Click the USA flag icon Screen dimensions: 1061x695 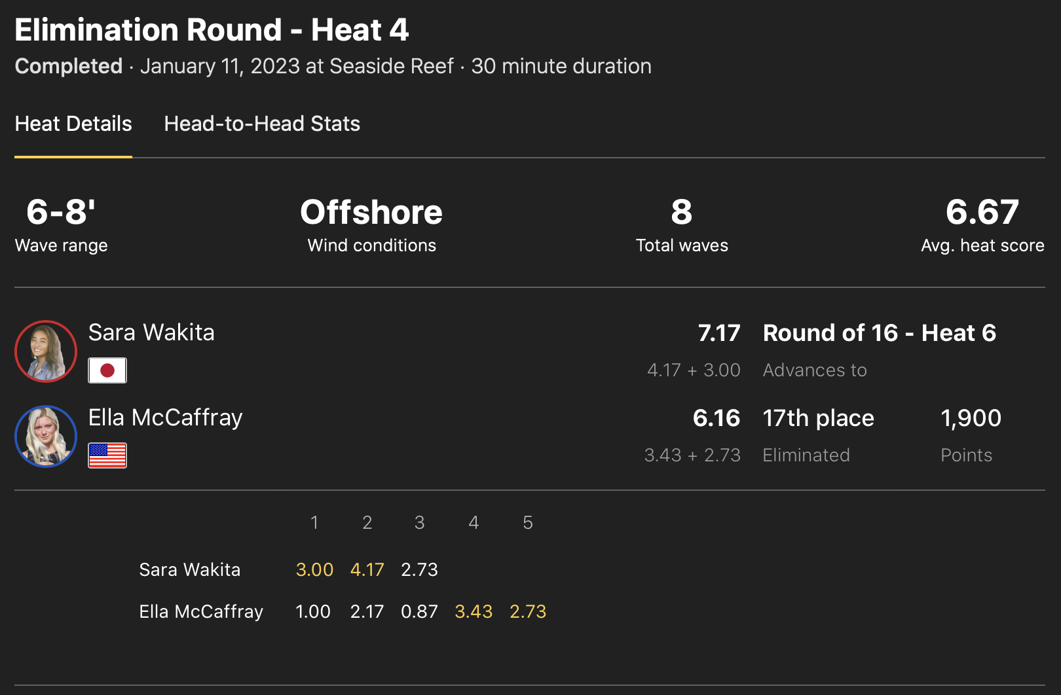click(107, 455)
